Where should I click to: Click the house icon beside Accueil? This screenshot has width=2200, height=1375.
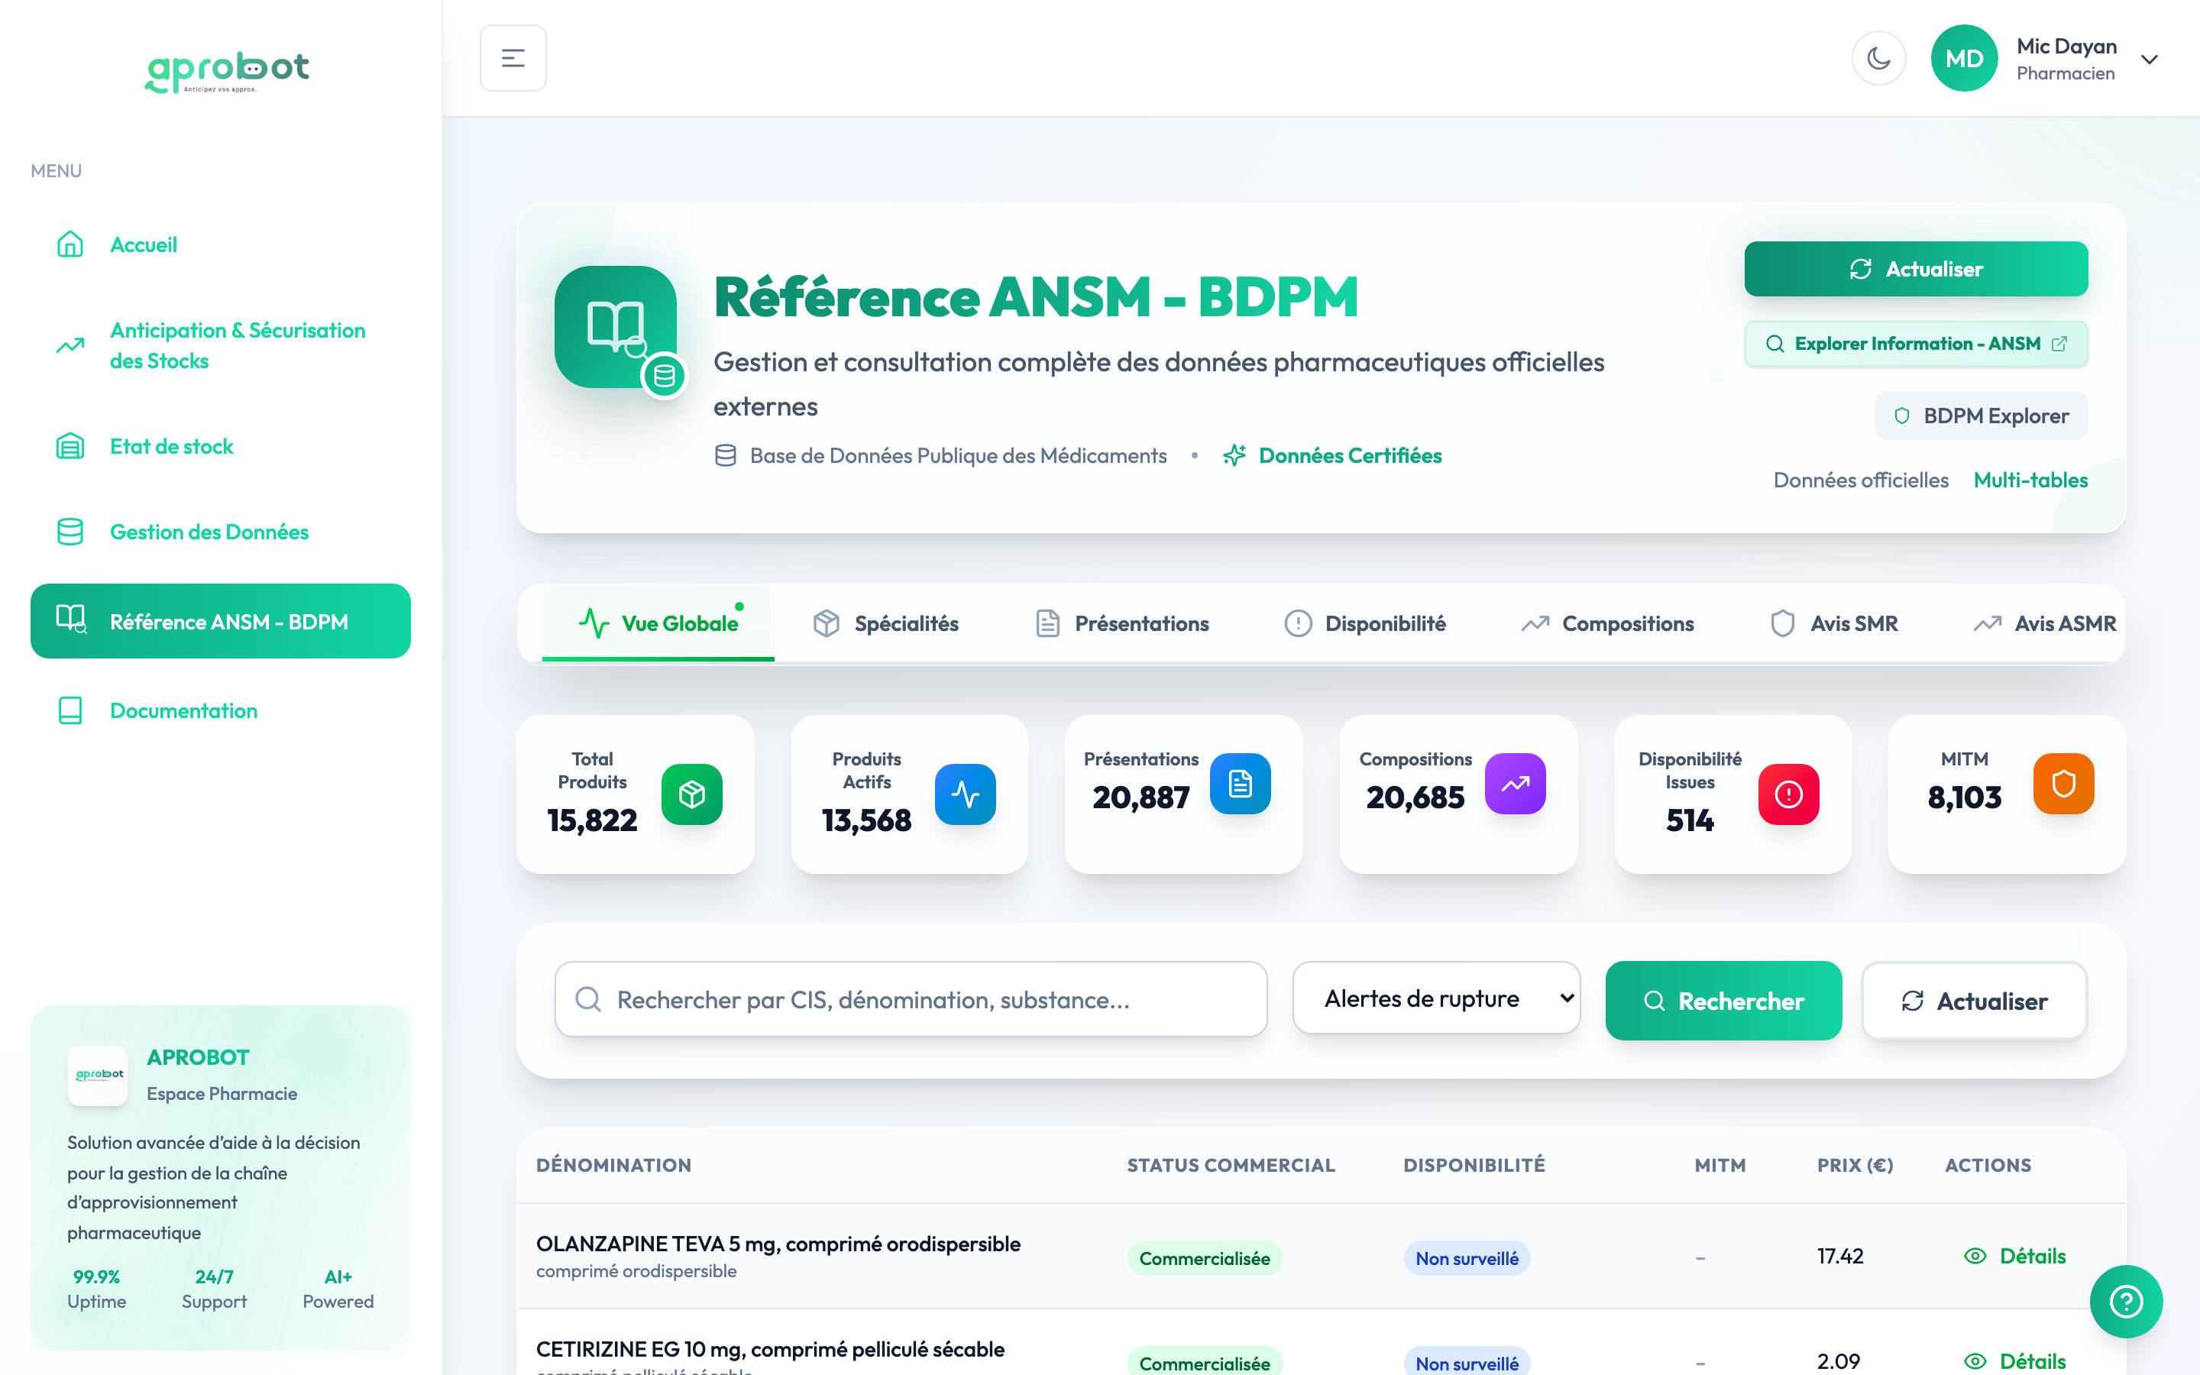click(70, 244)
